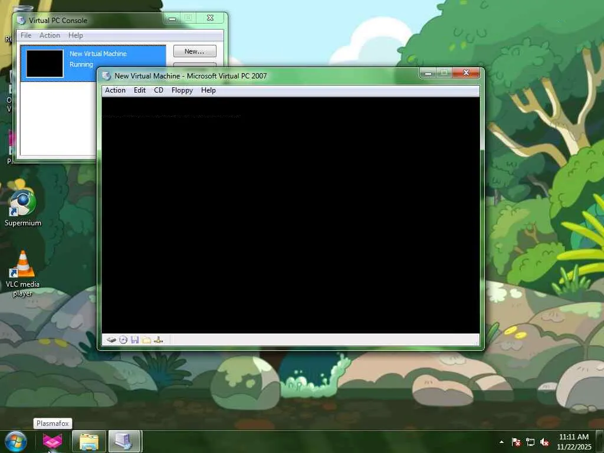The image size is (604, 453).
Task: Open the Floppy menu
Action: pyautogui.click(x=182, y=90)
